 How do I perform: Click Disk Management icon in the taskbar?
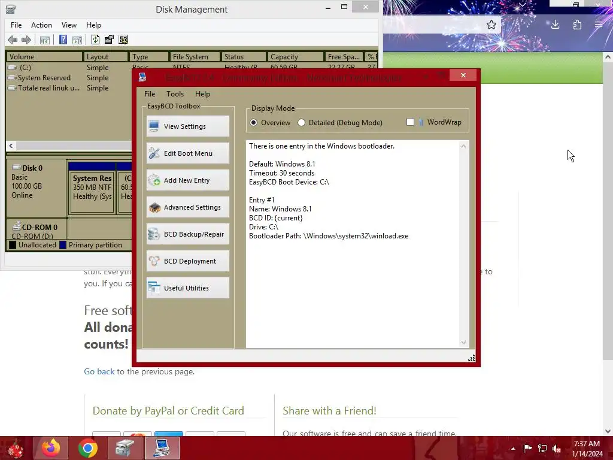coord(125,448)
